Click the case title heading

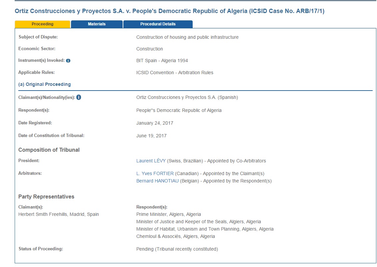pos(169,11)
